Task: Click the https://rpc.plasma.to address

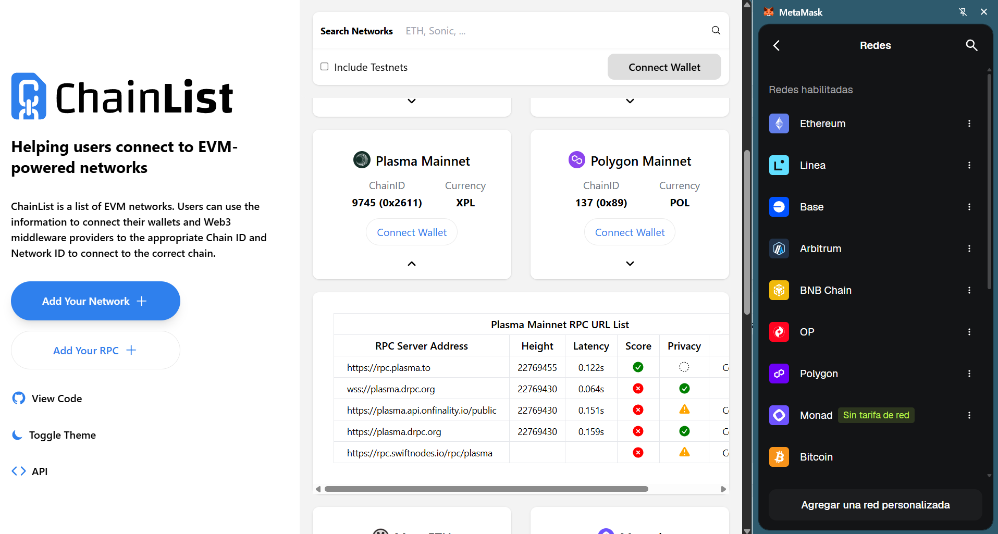Action: pos(389,367)
